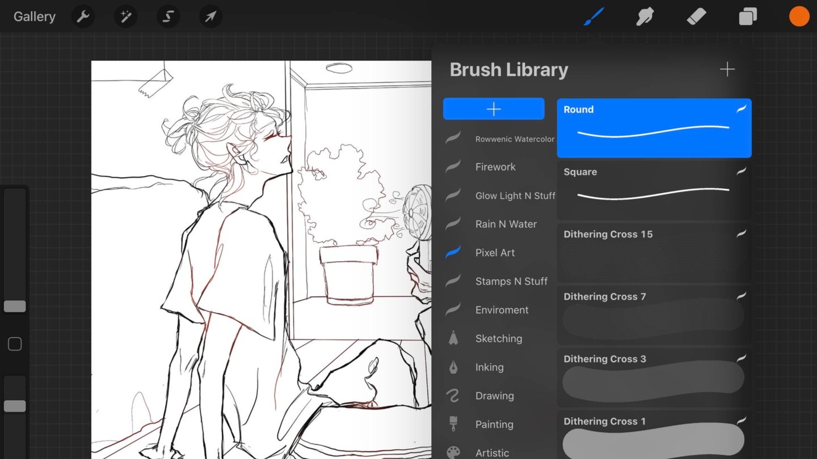The width and height of the screenshot is (817, 459).
Task: Select the Round brush
Action: (x=654, y=128)
